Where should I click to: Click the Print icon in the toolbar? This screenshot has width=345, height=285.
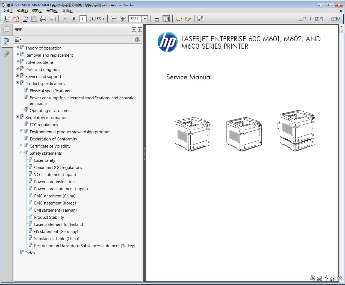(43, 19)
